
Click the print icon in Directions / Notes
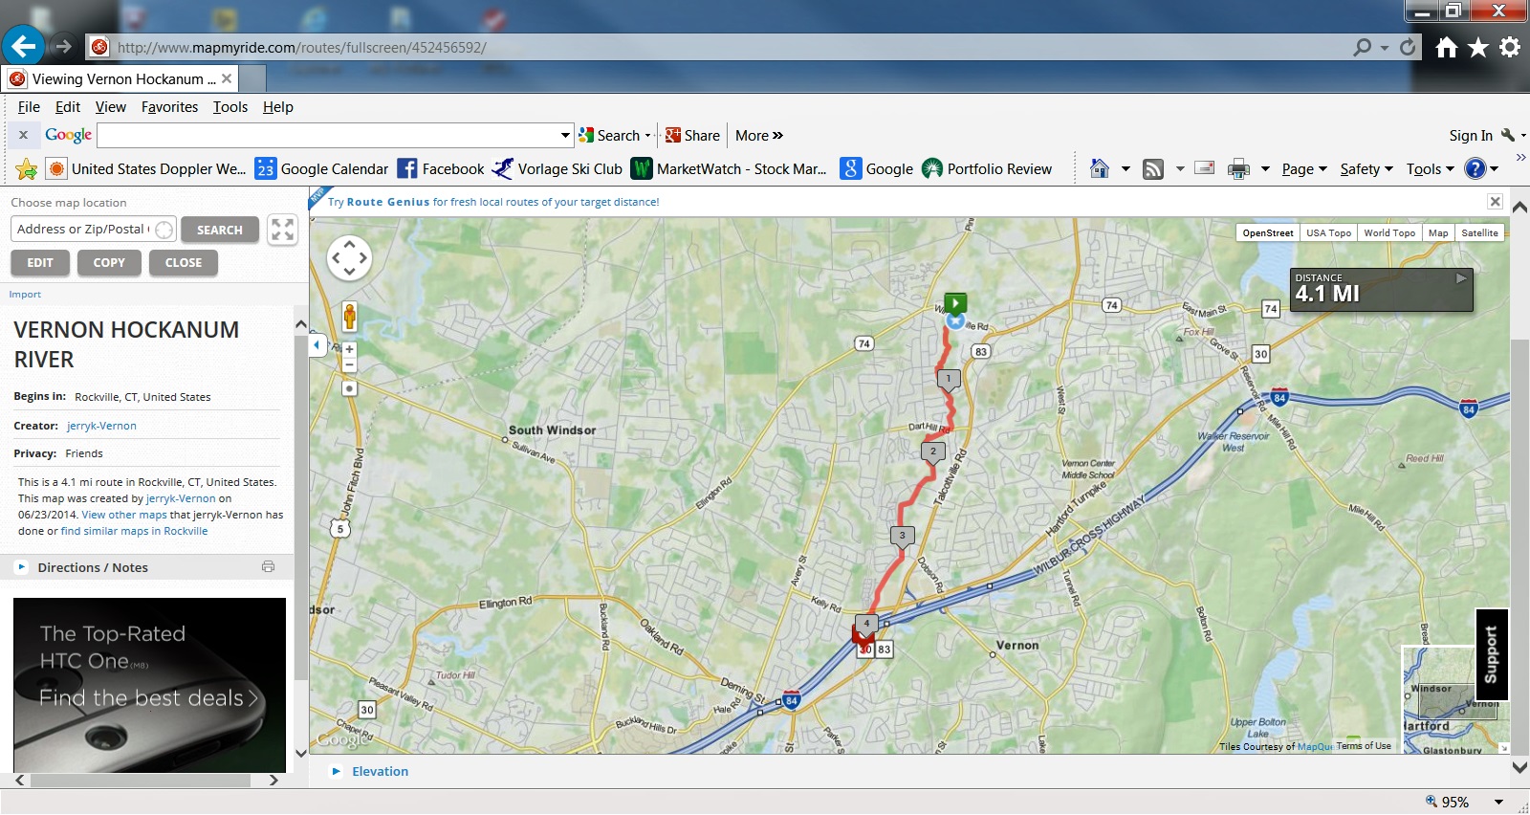point(268,567)
